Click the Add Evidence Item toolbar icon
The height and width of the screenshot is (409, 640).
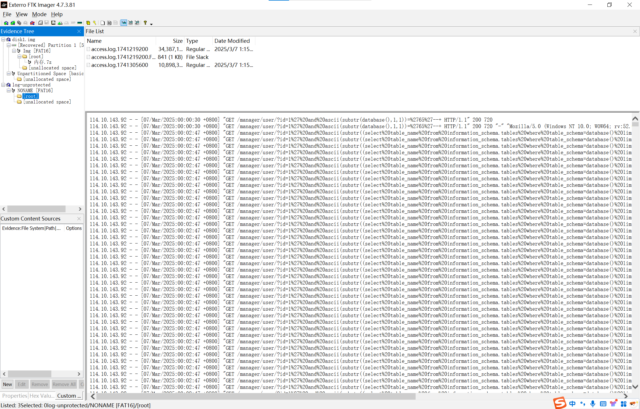(x=6, y=23)
